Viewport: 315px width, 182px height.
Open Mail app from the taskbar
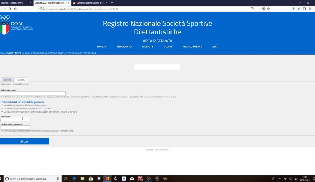pos(132,179)
